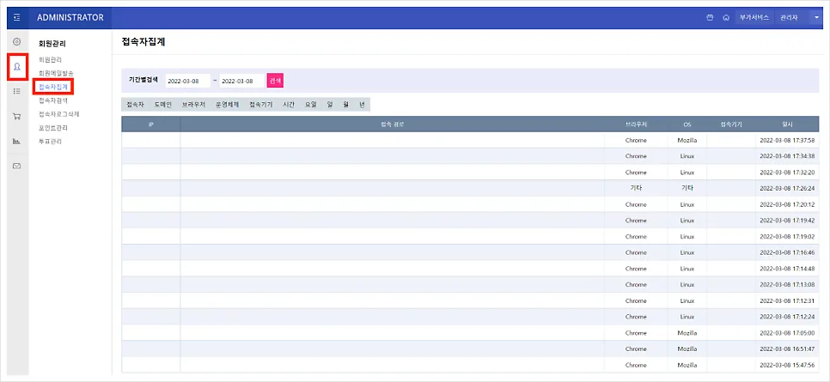Viewport: 830px width, 382px height.
Task: Collapse the sidebar with the menu toggle icon
Action: coord(17,17)
